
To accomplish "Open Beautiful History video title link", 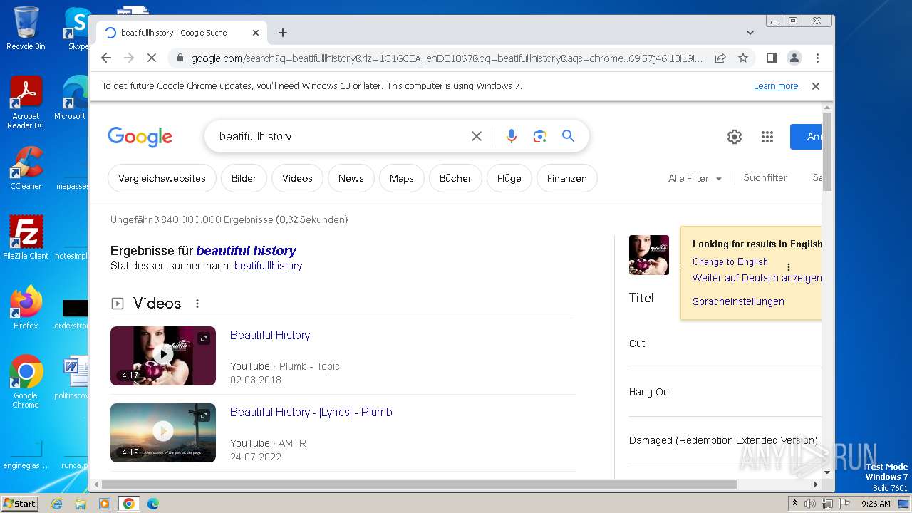I will pos(270,335).
